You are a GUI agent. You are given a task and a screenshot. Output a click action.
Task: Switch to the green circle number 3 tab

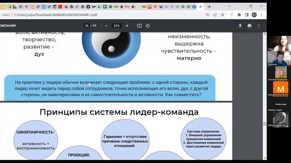(x=183, y=7)
